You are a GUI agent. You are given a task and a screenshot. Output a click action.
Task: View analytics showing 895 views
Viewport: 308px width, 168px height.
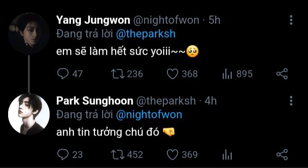tap(227, 74)
